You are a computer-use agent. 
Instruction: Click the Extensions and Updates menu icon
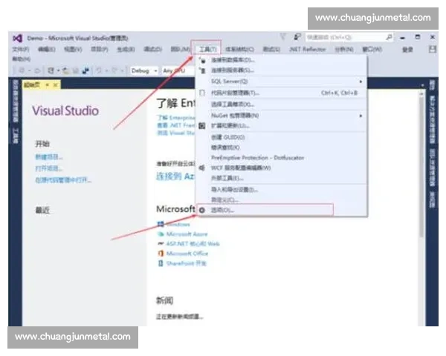point(202,126)
